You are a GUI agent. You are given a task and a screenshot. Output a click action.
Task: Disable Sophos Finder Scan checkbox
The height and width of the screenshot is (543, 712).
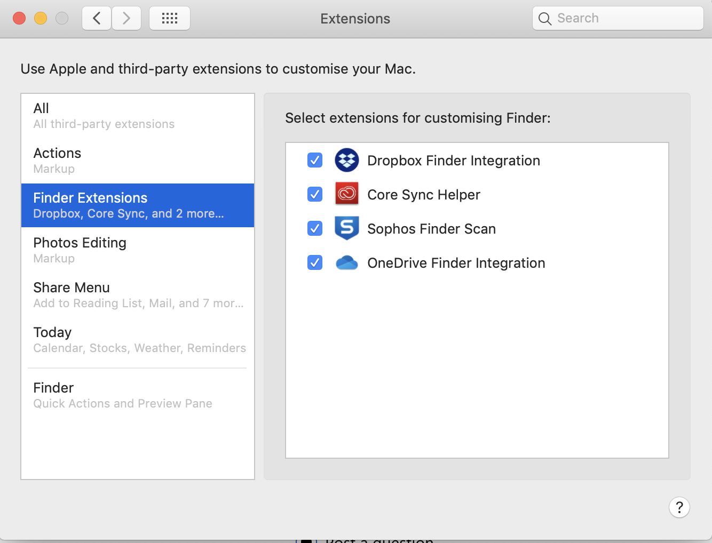[x=315, y=228]
